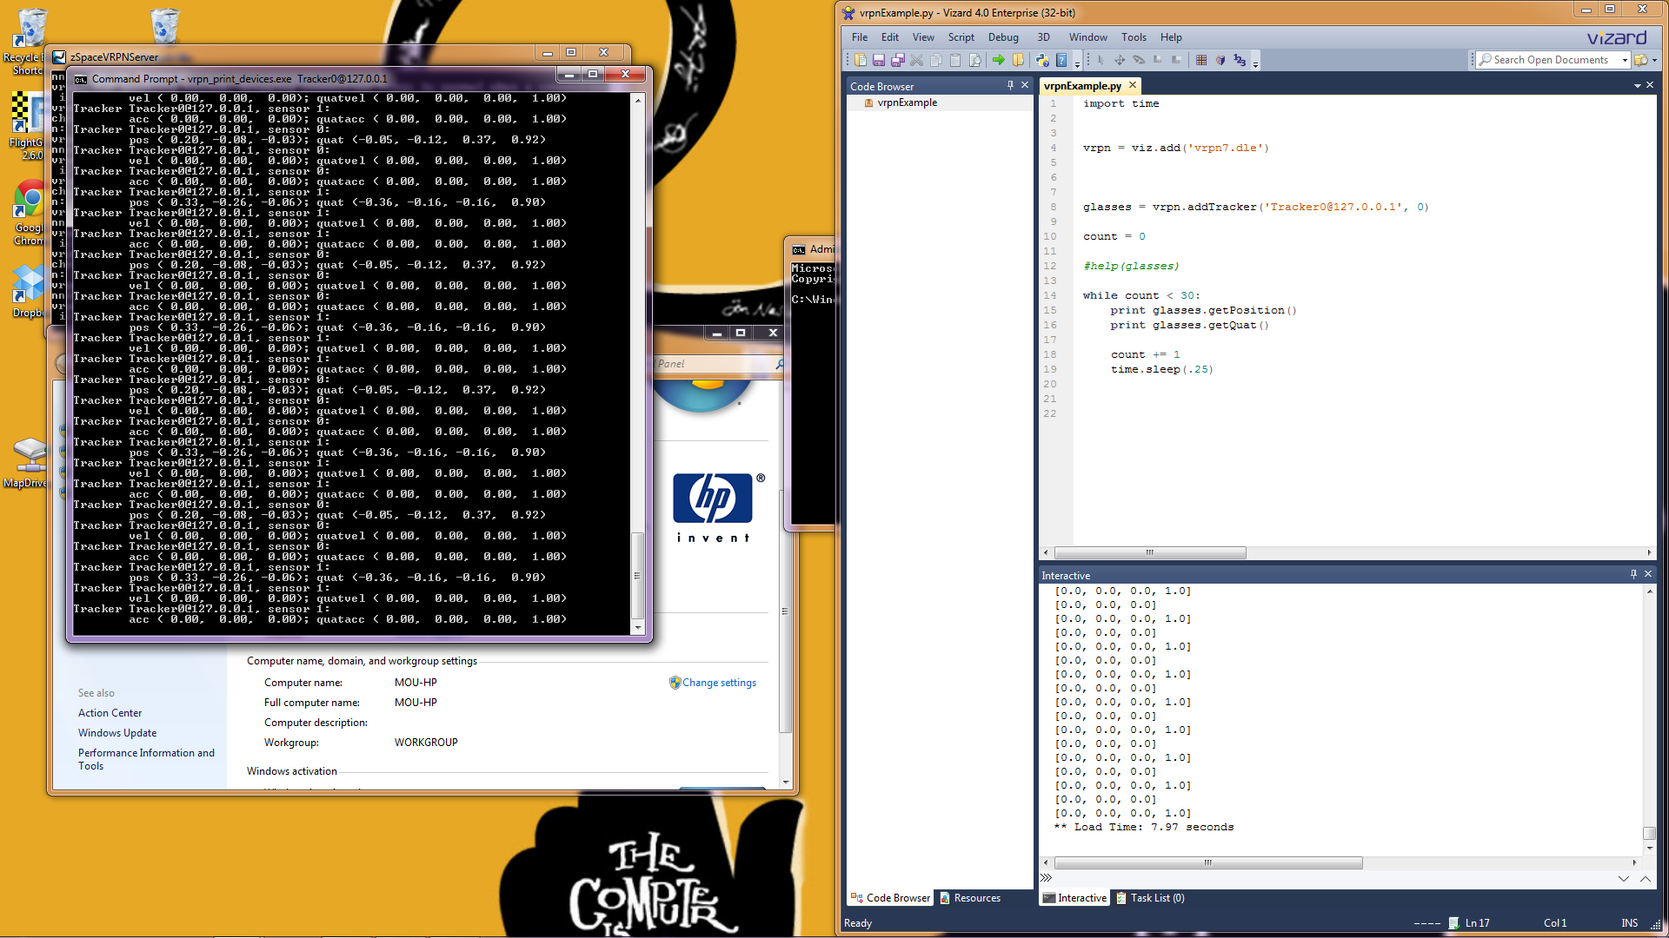
Task: Toggle the grid icon in the toolbar
Action: pyautogui.click(x=1201, y=60)
